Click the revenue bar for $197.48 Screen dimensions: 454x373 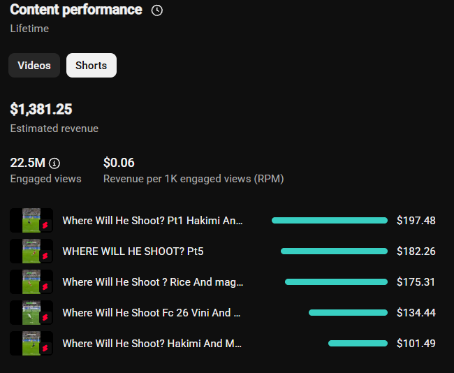coord(330,221)
